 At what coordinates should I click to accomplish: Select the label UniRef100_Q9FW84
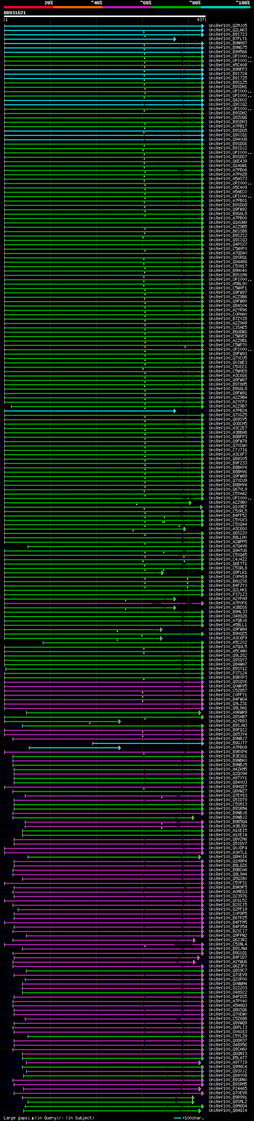click(228, 629)
